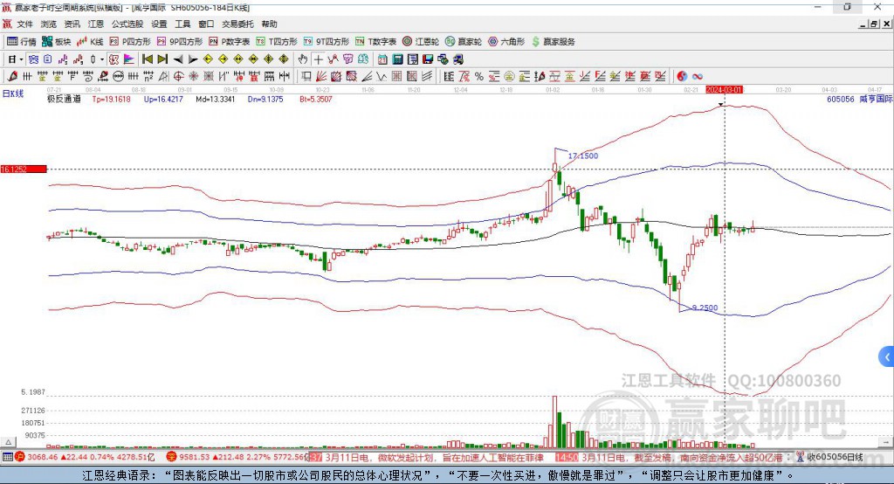The height and width of the screenshot is (484, 894).
Task: Click the 3068.46 Shanghai index reading
Action: (x=42, y=457)
